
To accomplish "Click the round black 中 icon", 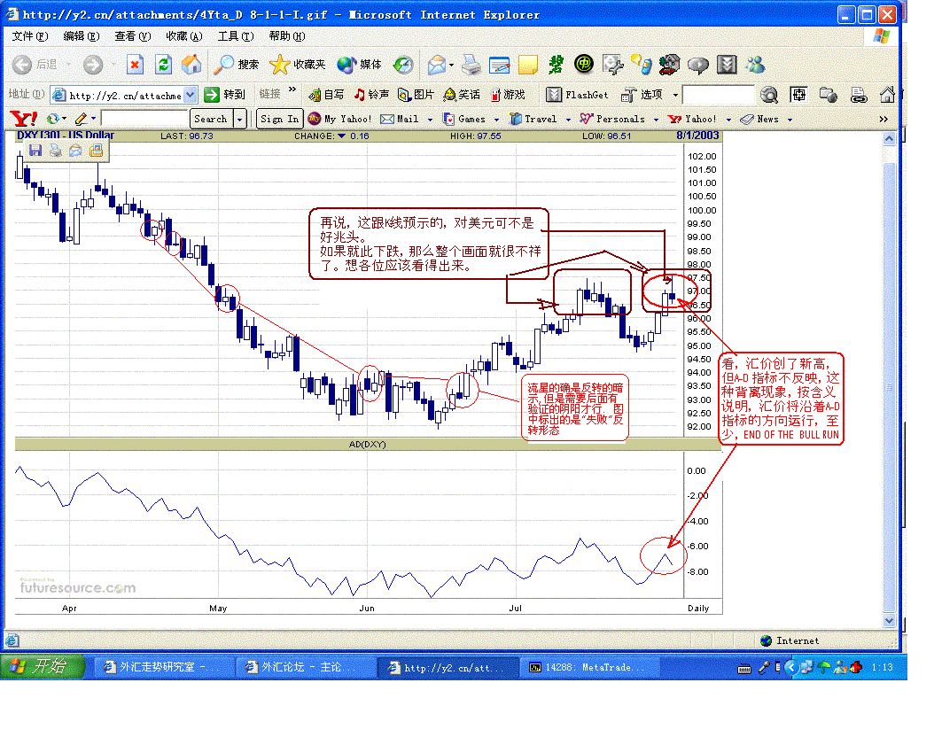I will click(x=584, y=64).
